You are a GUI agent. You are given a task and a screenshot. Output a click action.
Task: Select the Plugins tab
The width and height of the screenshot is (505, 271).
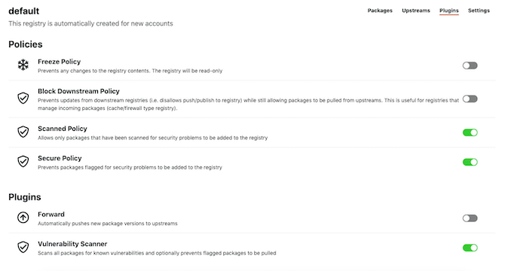(448, 11)
